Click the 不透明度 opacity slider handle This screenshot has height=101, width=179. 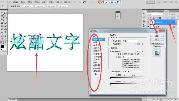click(x=135, y=44)
